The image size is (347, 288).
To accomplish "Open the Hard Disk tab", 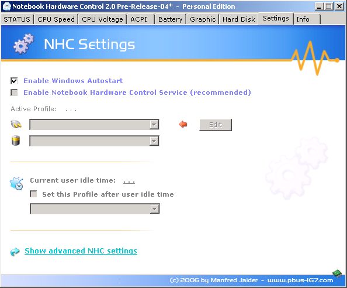I will tap(239, 19).
